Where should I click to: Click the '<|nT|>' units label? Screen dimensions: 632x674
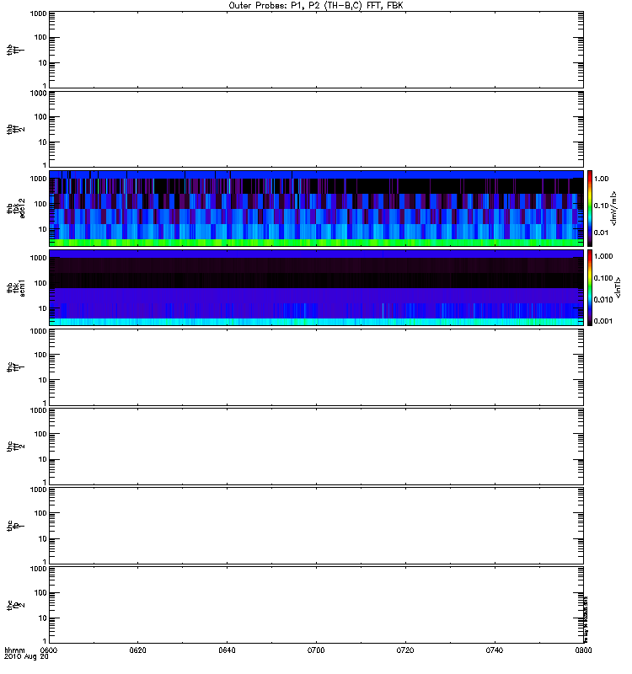pos(618,287)
